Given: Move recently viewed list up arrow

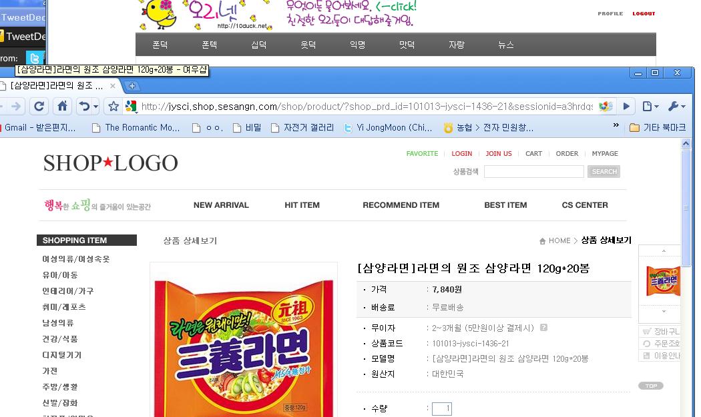Looking at the screenshot, I should click(x=664, y=251).
